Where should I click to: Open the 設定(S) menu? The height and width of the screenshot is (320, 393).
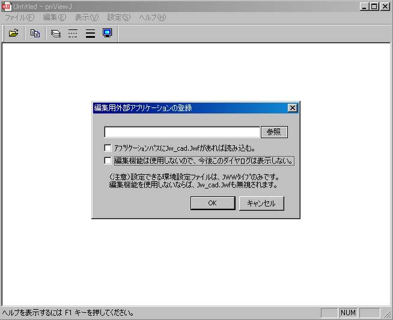119,17
